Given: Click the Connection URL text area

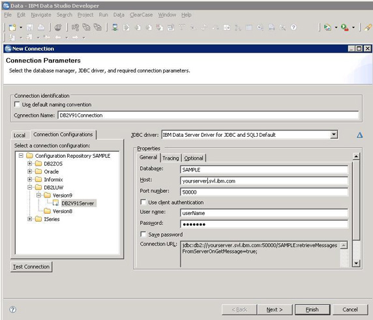Looking at the screenshot, I should (x=260, y=254).
